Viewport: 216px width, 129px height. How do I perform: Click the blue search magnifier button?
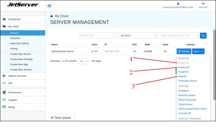(203, 36)
